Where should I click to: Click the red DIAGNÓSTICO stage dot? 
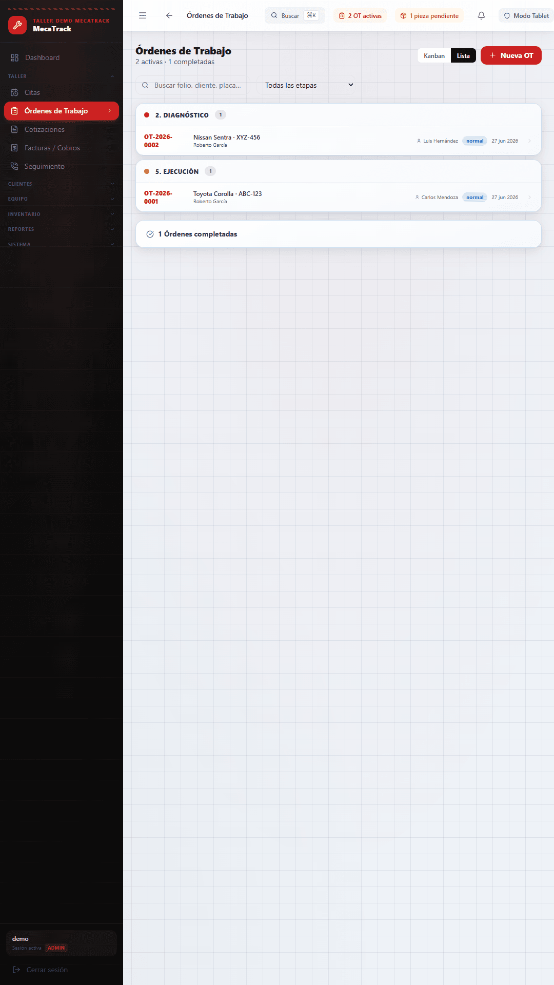point(147,115)
